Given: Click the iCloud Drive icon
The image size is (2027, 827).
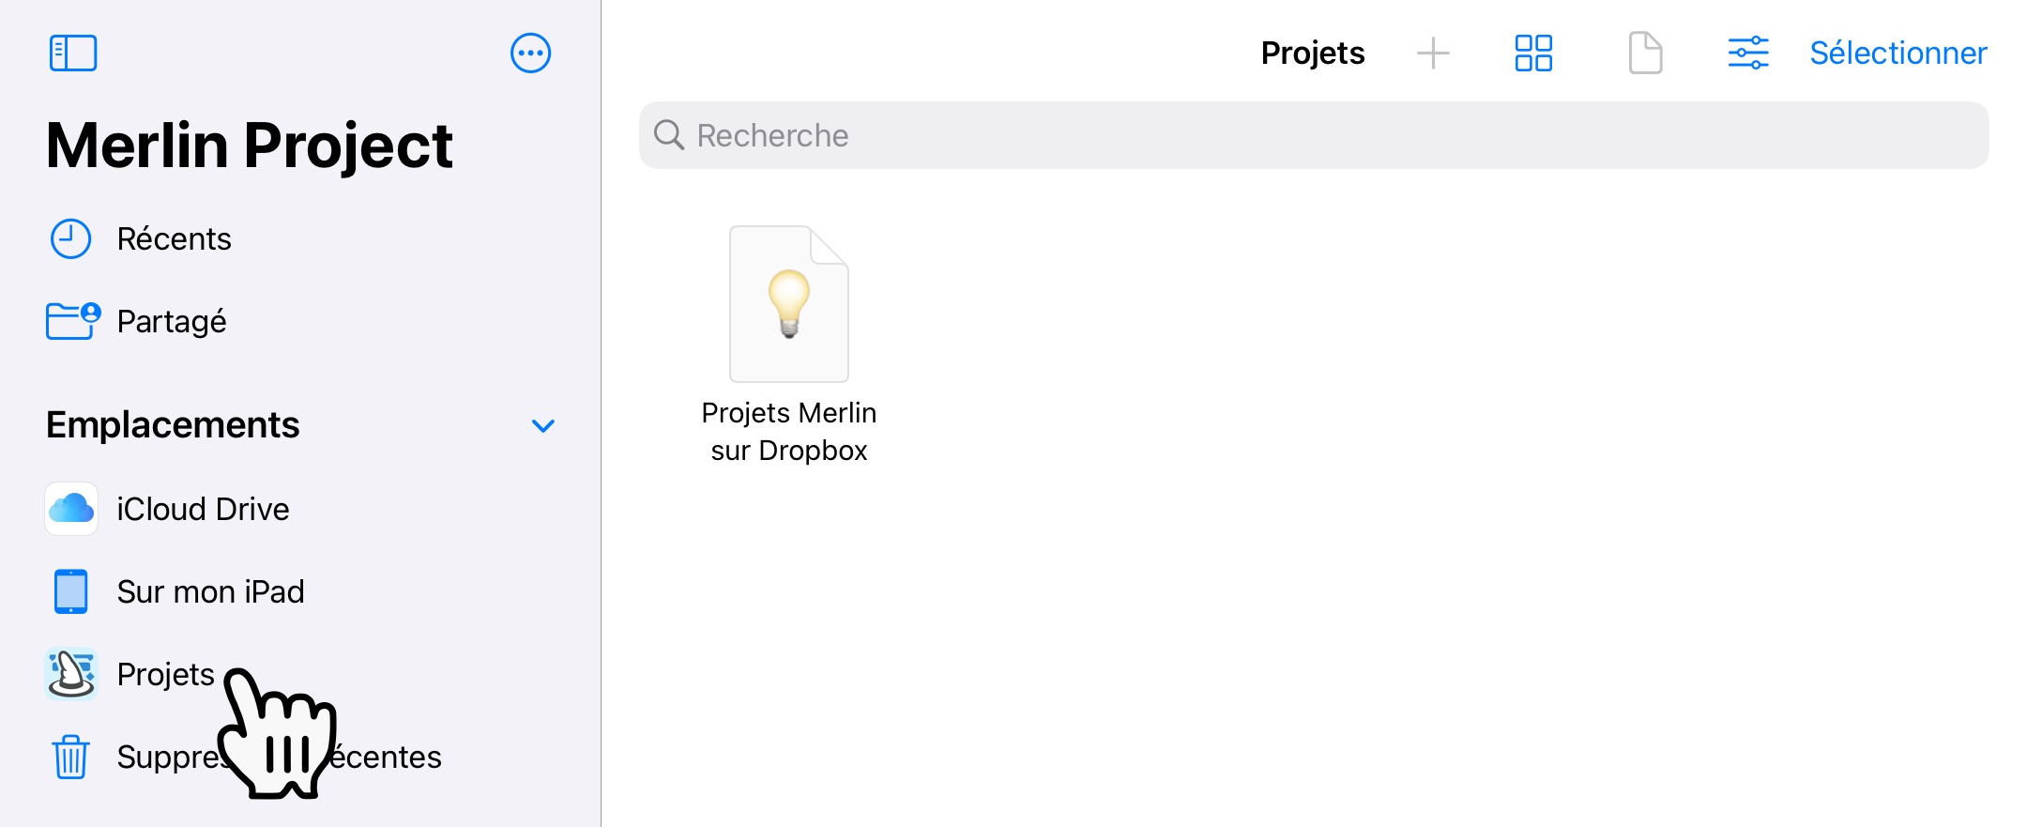Looking at the screenshot, I should [70, 509].
